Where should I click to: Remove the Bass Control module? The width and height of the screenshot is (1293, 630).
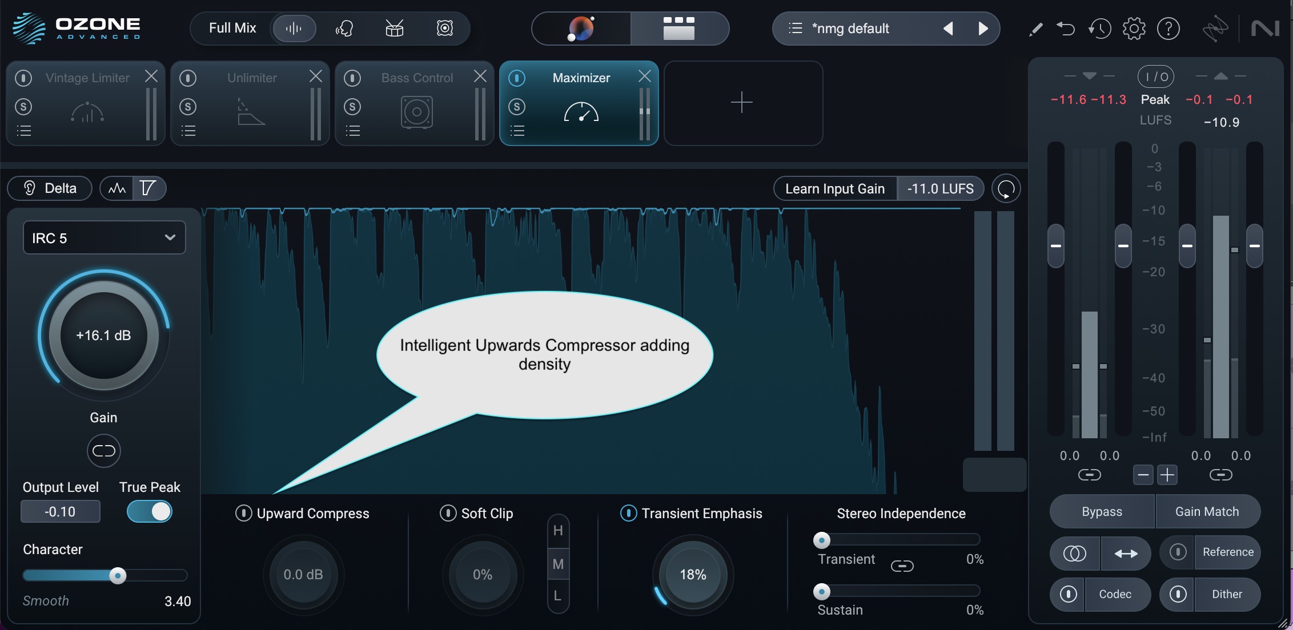480,76
